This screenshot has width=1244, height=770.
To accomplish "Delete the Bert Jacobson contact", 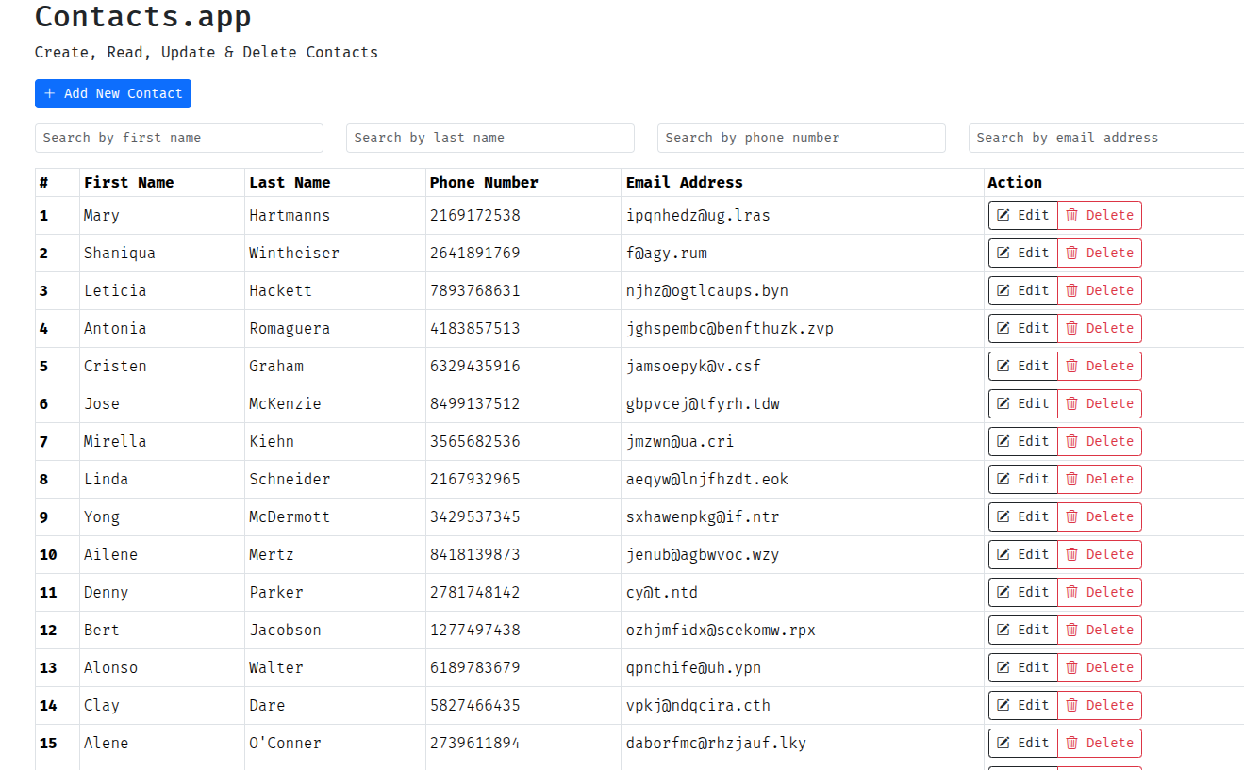I will (x=1099, y=630).
